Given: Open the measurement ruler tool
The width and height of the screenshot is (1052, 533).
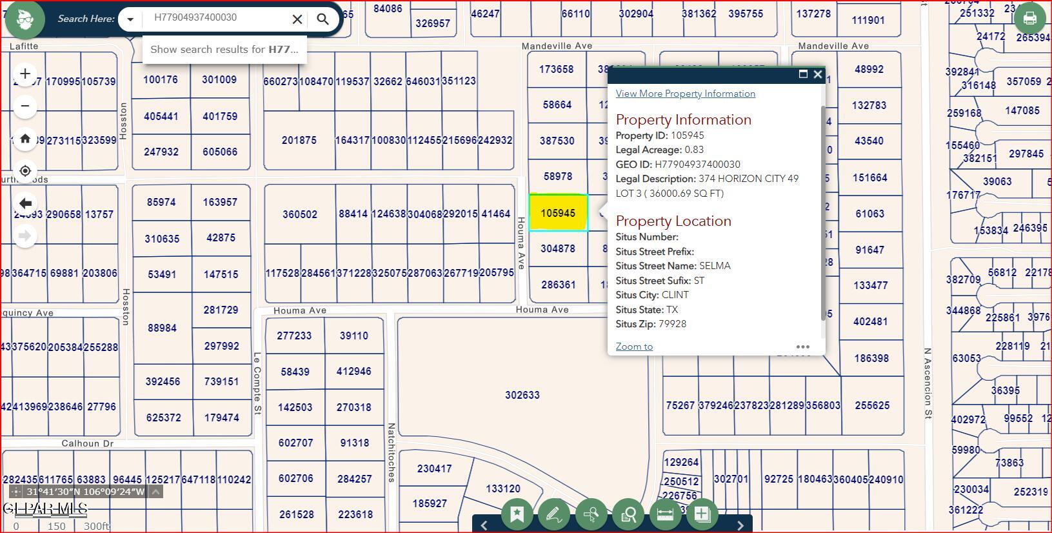Looking at the screenshot, I should 664,514.
